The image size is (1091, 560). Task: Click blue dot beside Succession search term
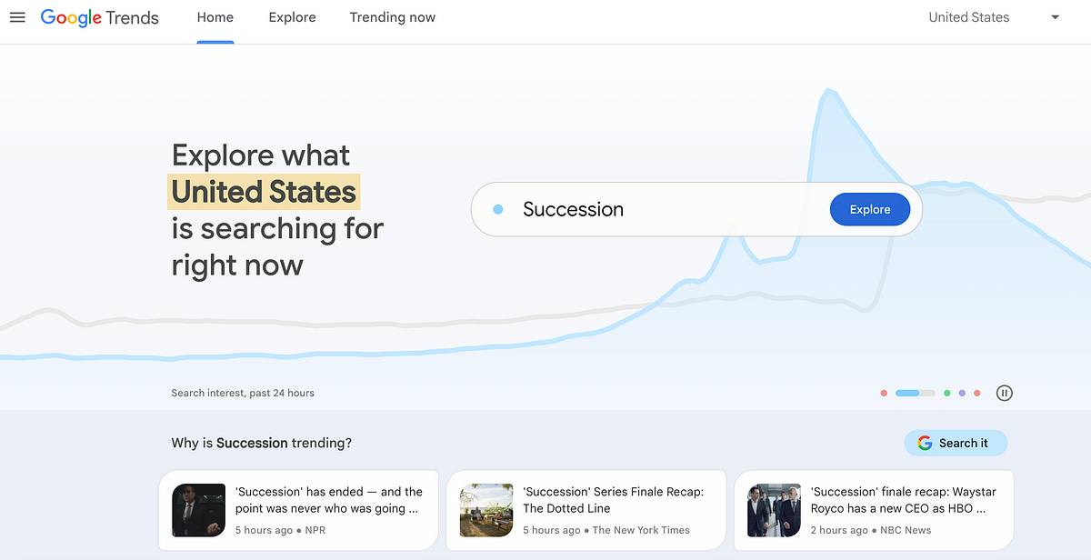pos(497,209)
